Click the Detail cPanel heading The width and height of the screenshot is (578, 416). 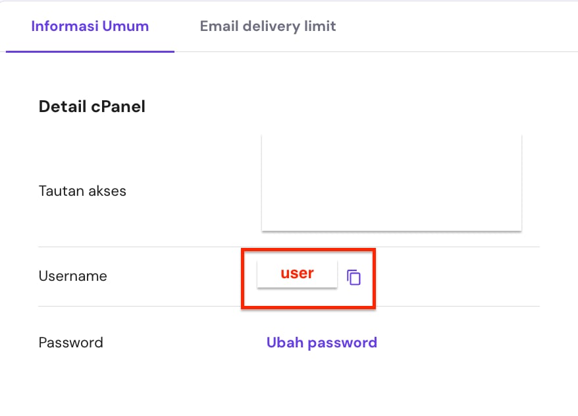pos(92,107)
